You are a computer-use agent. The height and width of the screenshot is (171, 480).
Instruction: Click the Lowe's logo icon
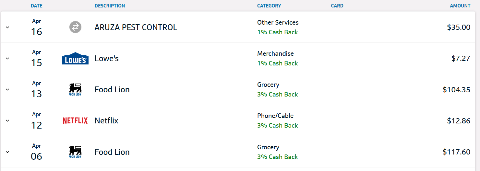click(x=75, y=59)
